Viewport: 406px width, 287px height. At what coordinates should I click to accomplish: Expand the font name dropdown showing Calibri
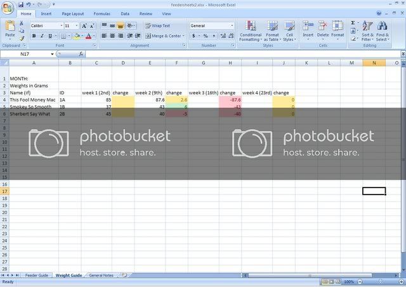(60, 26)
